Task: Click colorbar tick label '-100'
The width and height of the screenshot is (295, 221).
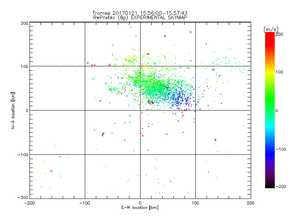Action: (x=281, y=149)
